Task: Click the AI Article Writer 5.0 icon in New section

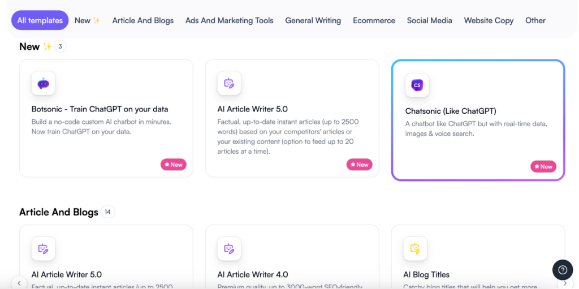Action: pos(229,83)
